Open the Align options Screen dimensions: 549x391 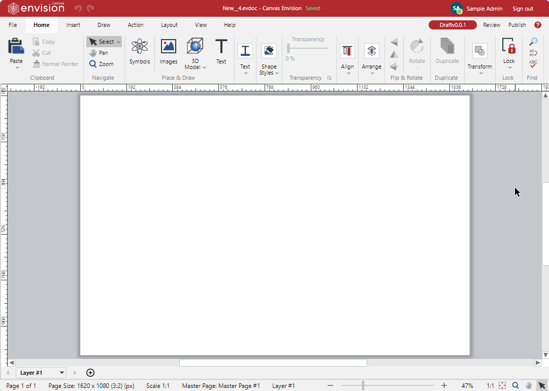point(347,53)
